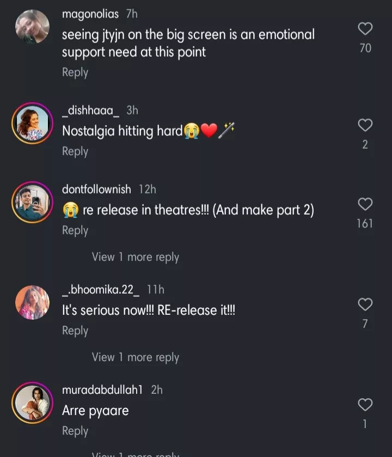Expand replies under dontfollownish's comment
Viewport: 392px width, 457px height.
pos(135,257)
